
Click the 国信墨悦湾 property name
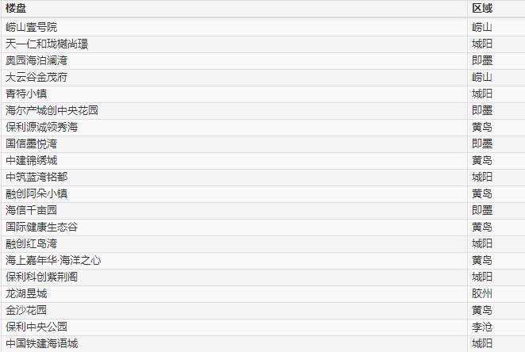coord(31,143)
